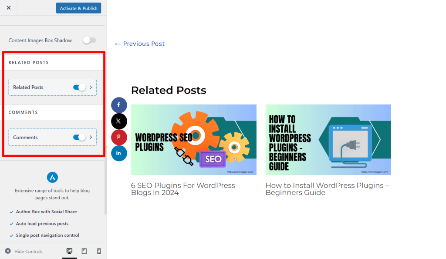Open the Previous Post link
Image resolution: width=446 pixels, height=259 pixels.
click(x=139, y=44)
